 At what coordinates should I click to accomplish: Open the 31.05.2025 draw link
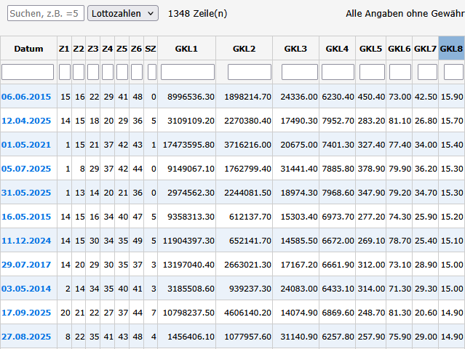point(26,193)
